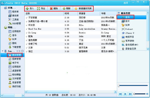The image size is (150, 98).
Task: Click the speaker volume icon
Action: click(x=148, y=94)
